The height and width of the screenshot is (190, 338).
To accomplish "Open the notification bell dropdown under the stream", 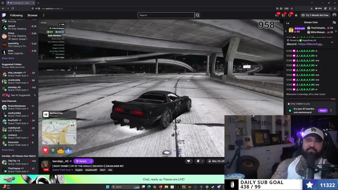I will click(200, 161).
